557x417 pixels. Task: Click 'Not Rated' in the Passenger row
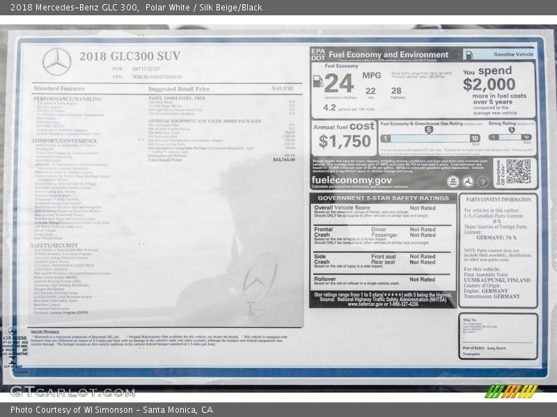click(x=423, y=235)
